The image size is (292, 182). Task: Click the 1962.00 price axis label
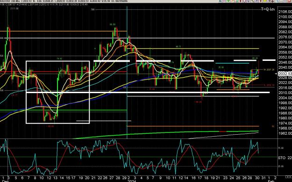(x=285, y=133)
